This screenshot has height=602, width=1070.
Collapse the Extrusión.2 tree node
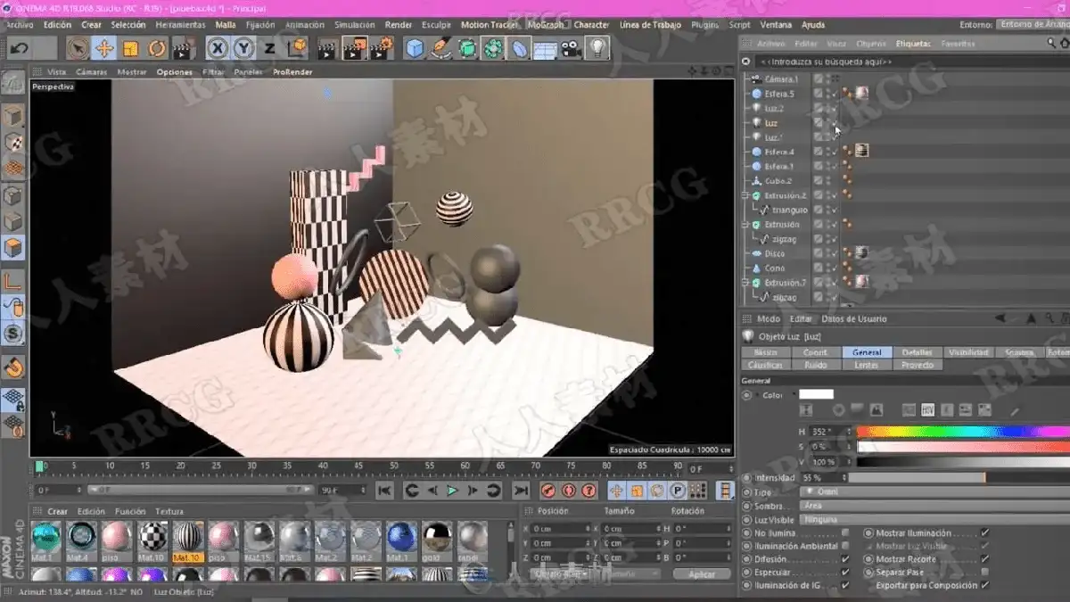click(x=746, y=195)
